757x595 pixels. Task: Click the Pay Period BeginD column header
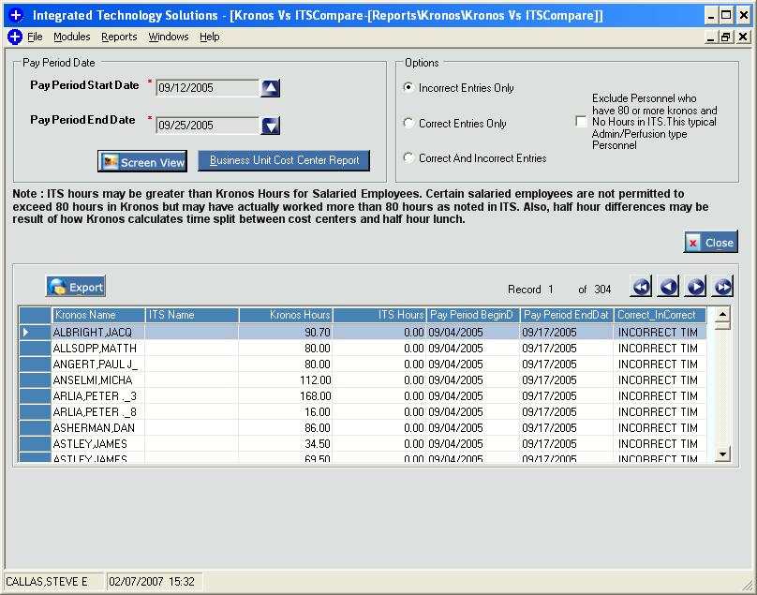(473, 315)
